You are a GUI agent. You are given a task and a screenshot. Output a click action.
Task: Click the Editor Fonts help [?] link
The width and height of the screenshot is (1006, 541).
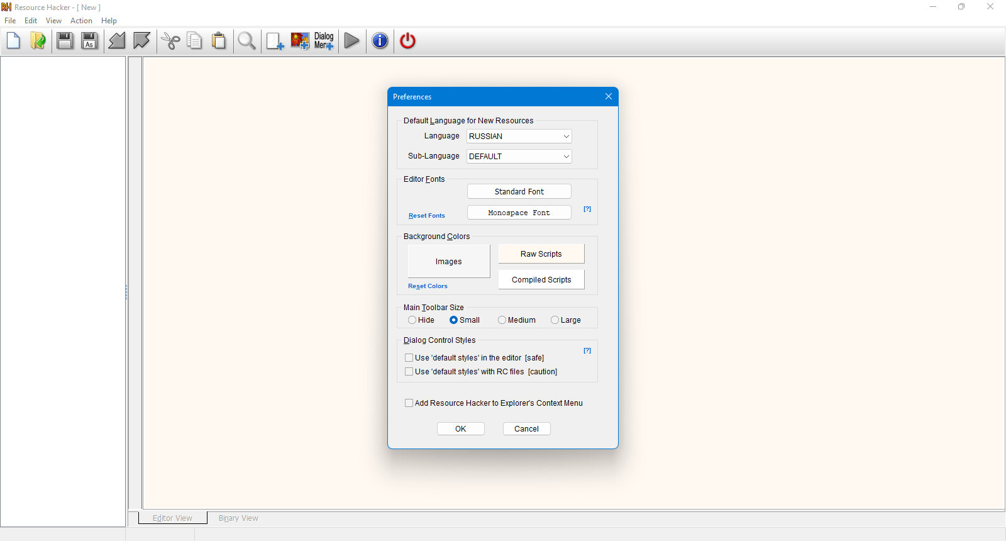click(587, 209)
